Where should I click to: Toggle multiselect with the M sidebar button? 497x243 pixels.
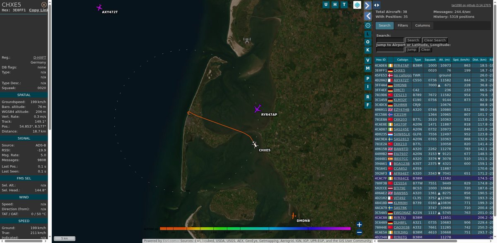[368, 69]
